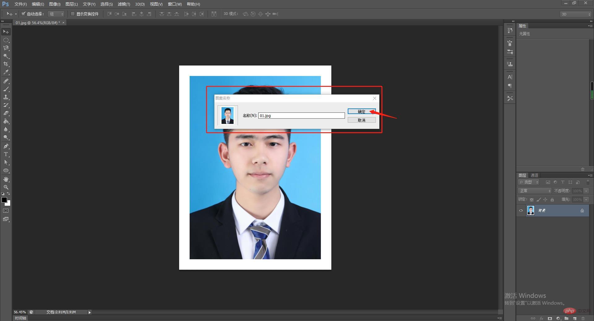Select the Eyedropper tool
The width and height of the screenshot is (594, 321).
(6, 72)
